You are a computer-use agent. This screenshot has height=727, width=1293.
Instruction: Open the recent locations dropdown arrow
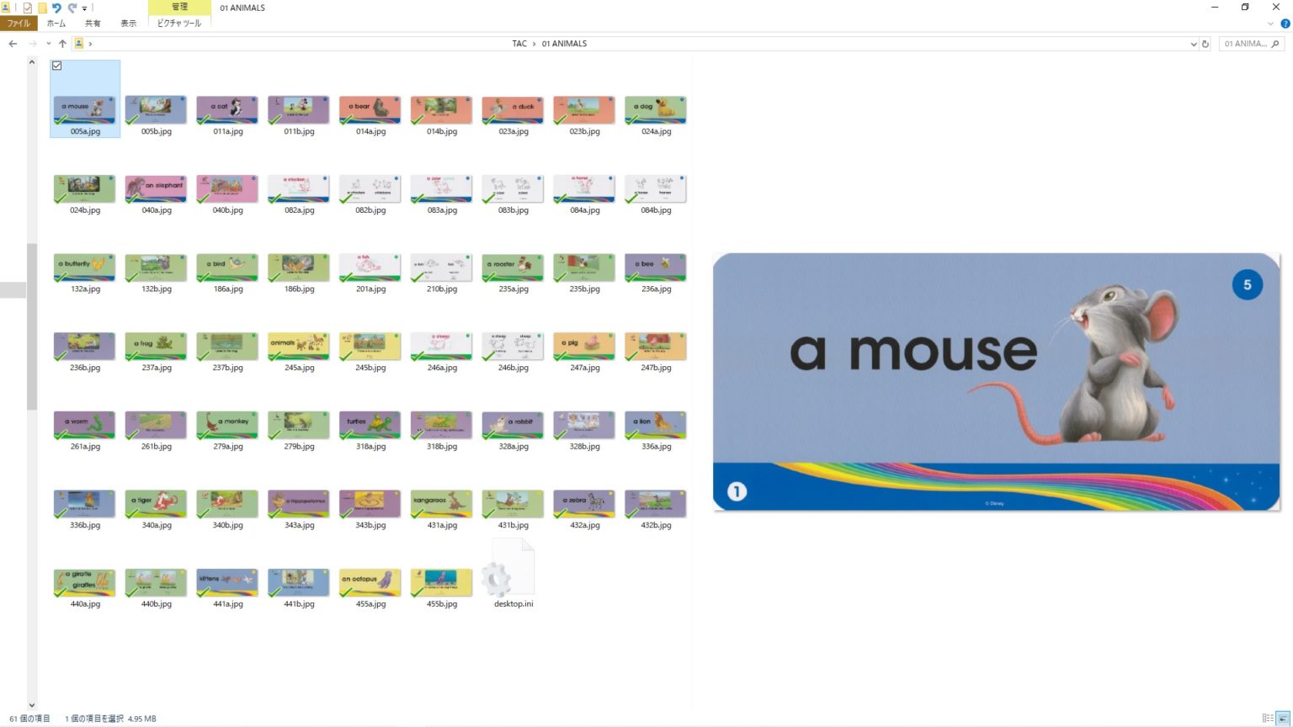click(x=48, y=44)
